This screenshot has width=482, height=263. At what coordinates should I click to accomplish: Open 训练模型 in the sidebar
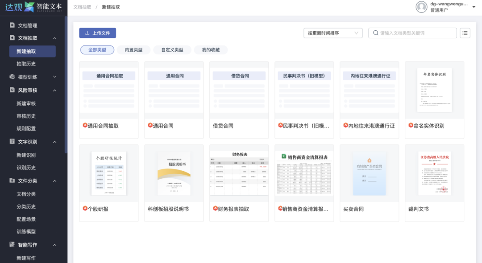pos(26,232)
